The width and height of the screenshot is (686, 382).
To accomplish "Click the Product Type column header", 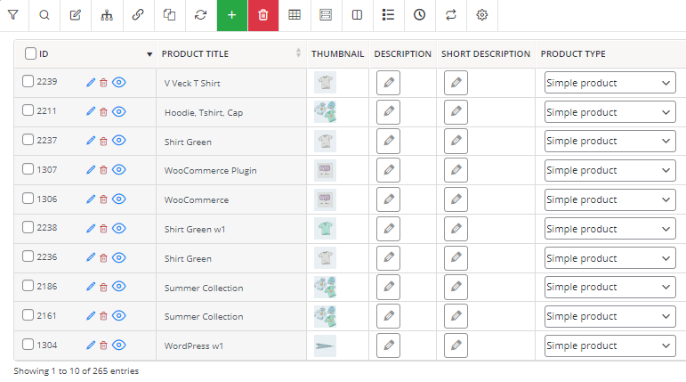I will coord(573,54).
